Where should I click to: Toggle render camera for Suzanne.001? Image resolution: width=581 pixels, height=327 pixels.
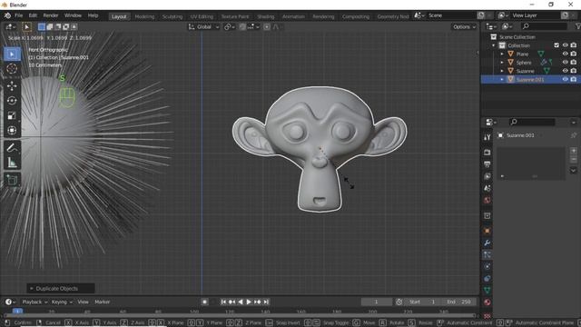pyautogui.click(x=574, y=79)
